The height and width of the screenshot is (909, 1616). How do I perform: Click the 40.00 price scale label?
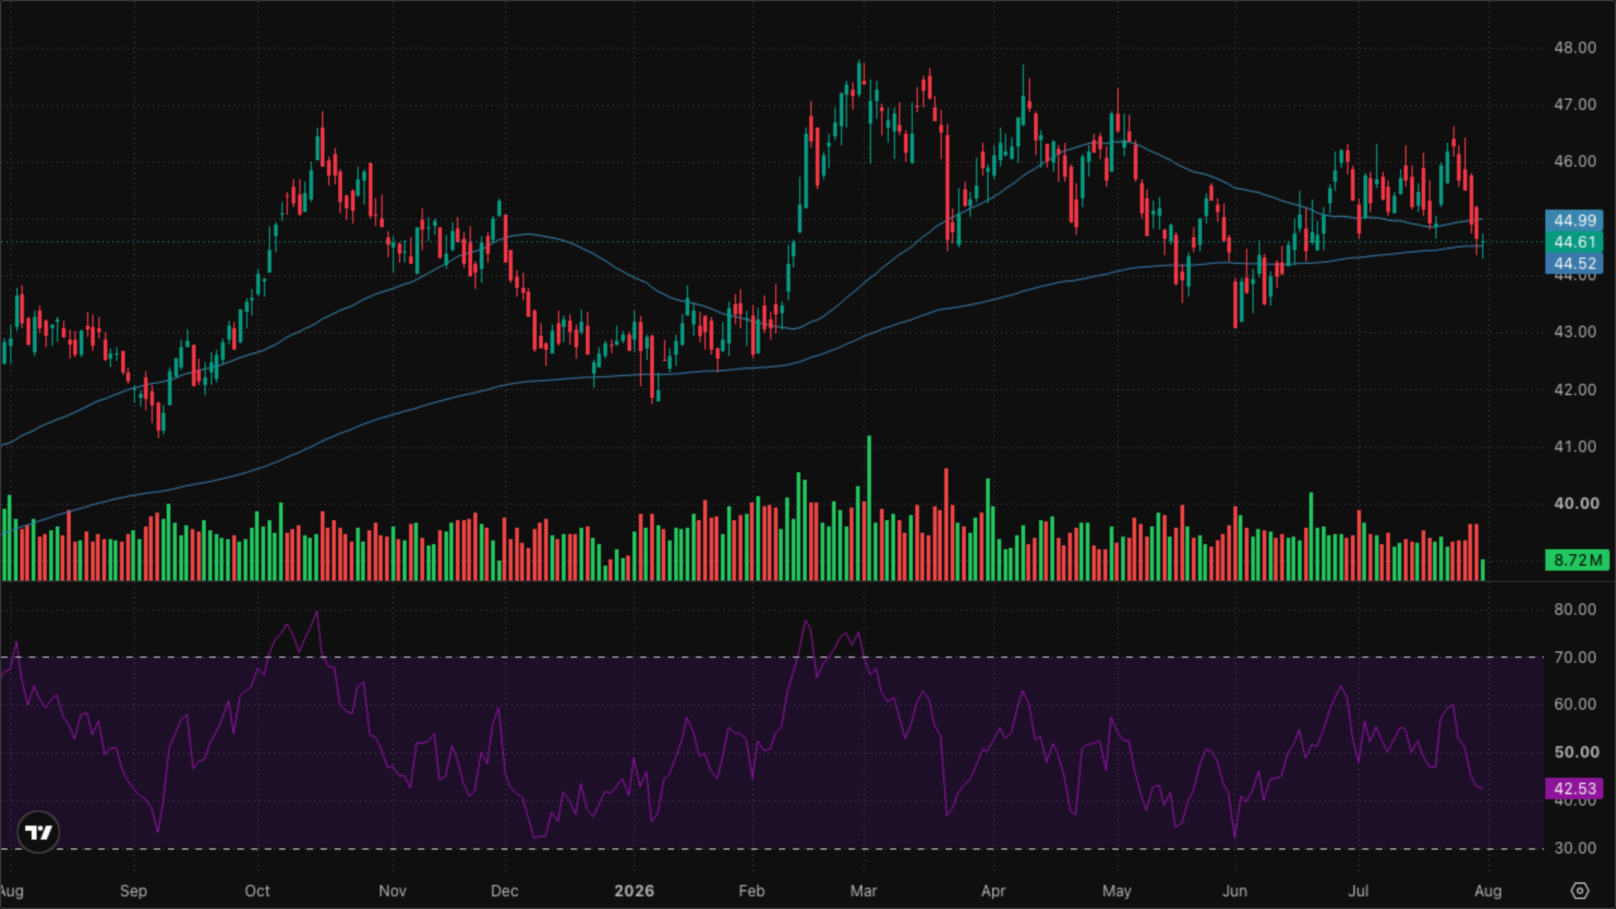point(1576,504)
